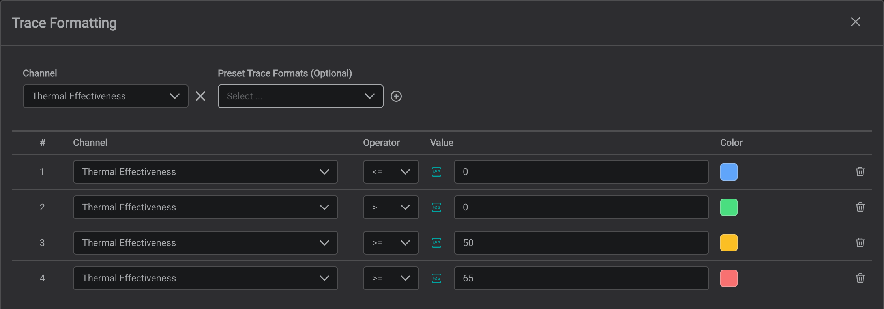Open the Preset Trace Formats dropdown
Viewport: 884px width, 309px height.
click(x=301, y=96)
